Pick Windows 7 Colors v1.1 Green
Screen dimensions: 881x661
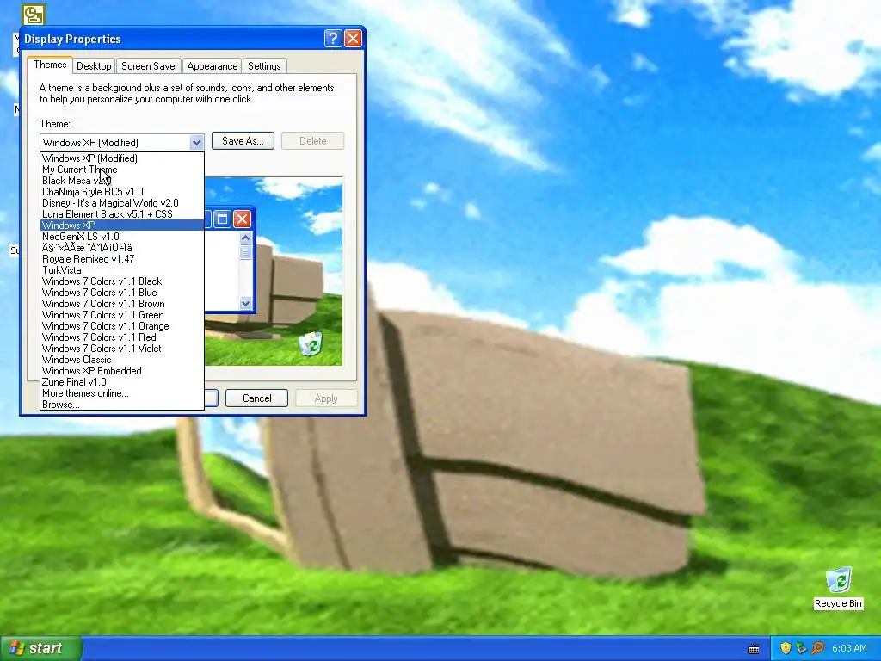[122, 315]
